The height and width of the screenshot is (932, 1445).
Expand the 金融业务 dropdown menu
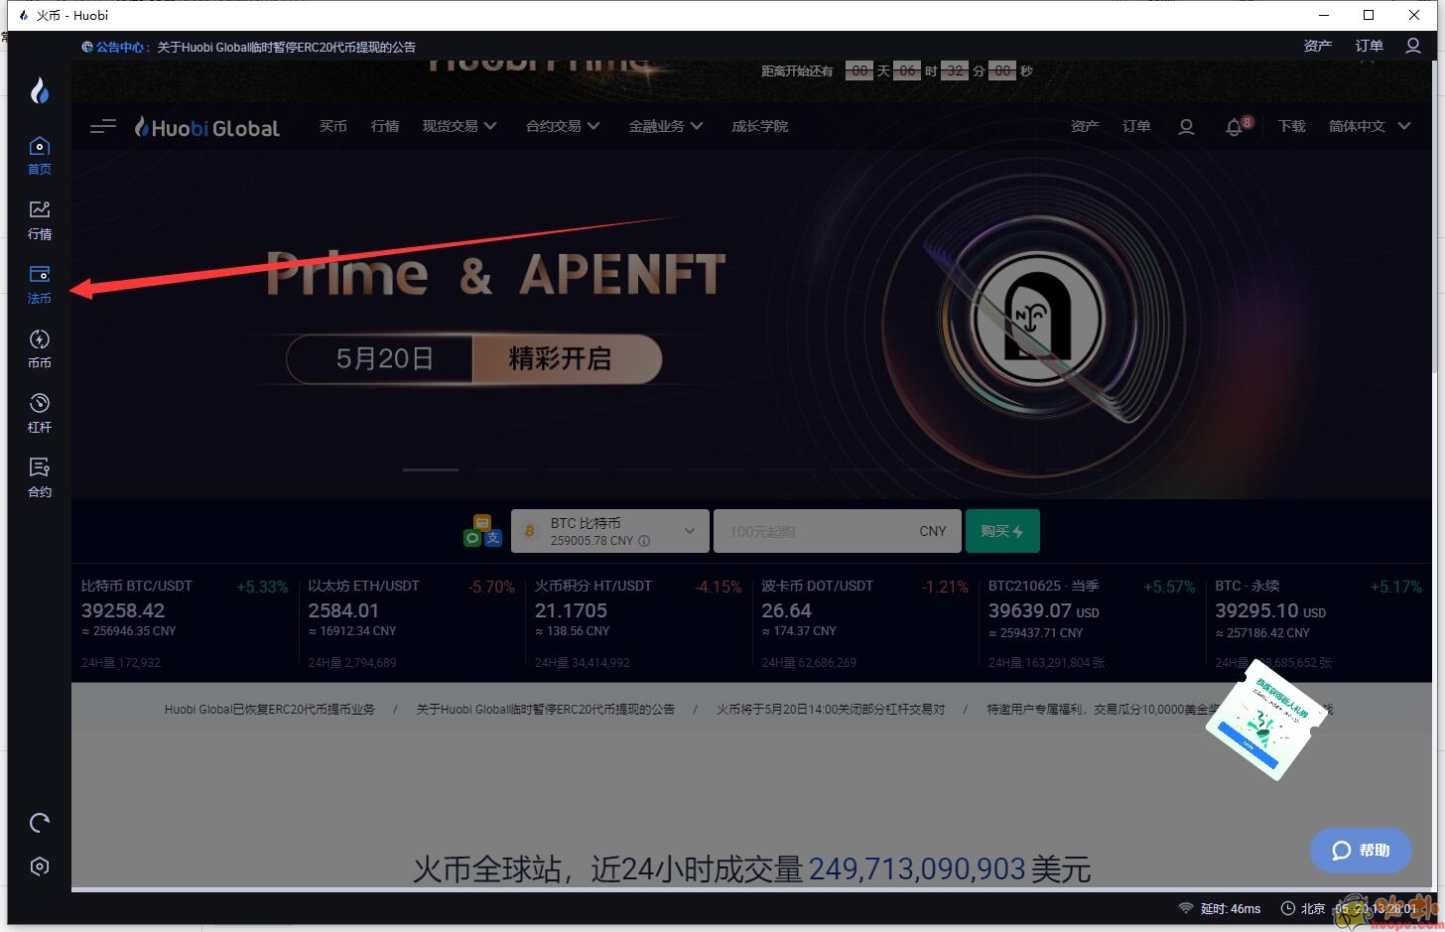click(x=666, y=126)
